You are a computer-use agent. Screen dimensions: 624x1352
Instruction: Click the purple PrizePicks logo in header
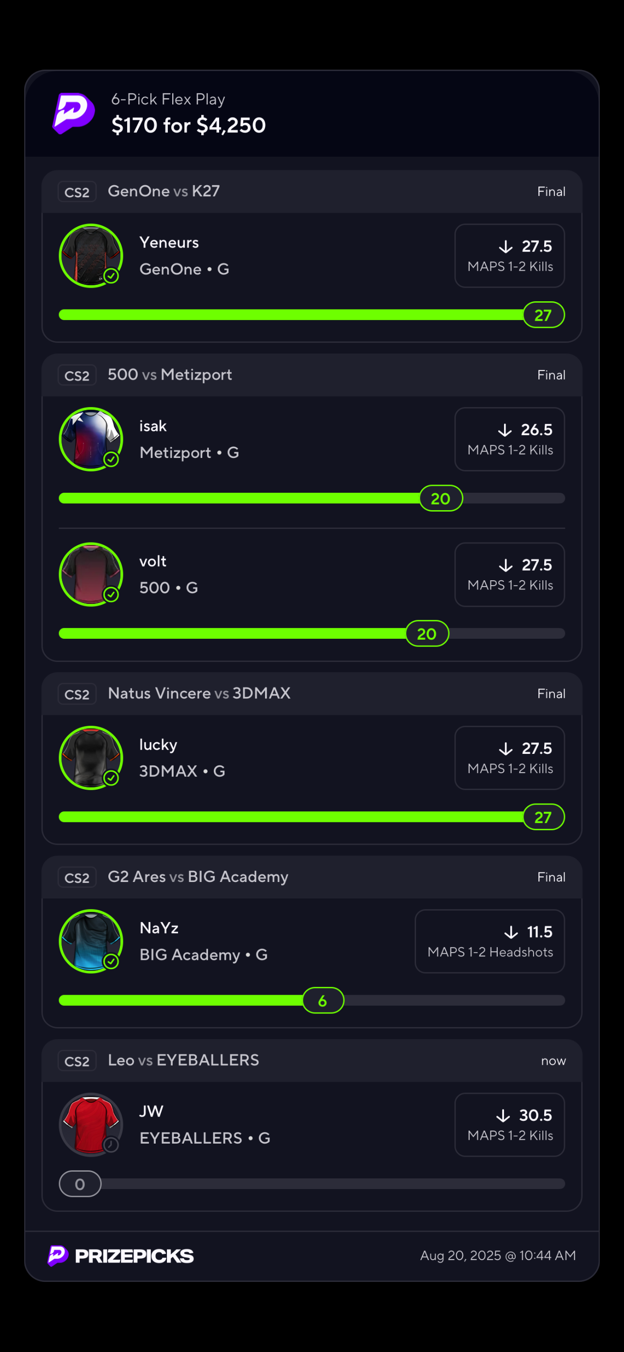coord(74,113)
